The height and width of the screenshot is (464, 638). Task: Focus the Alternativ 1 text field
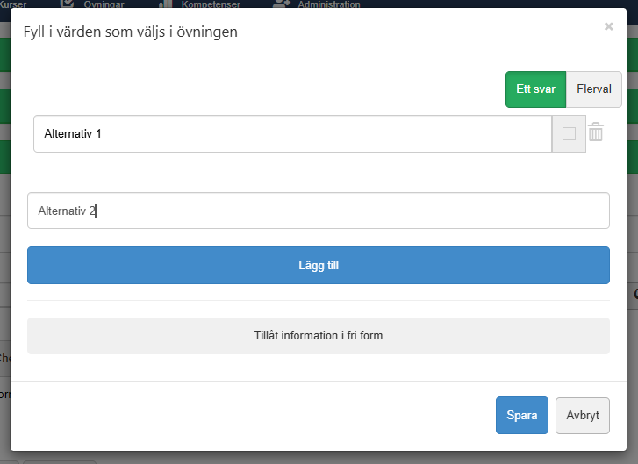292,134
